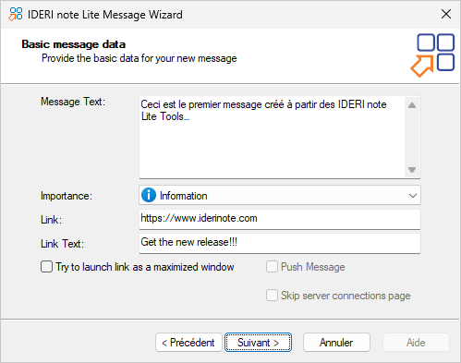Image resolution: width=461 pixels, height=363 pixels.
Task: Go back with < Précédent button
Action: pos(188,343)
